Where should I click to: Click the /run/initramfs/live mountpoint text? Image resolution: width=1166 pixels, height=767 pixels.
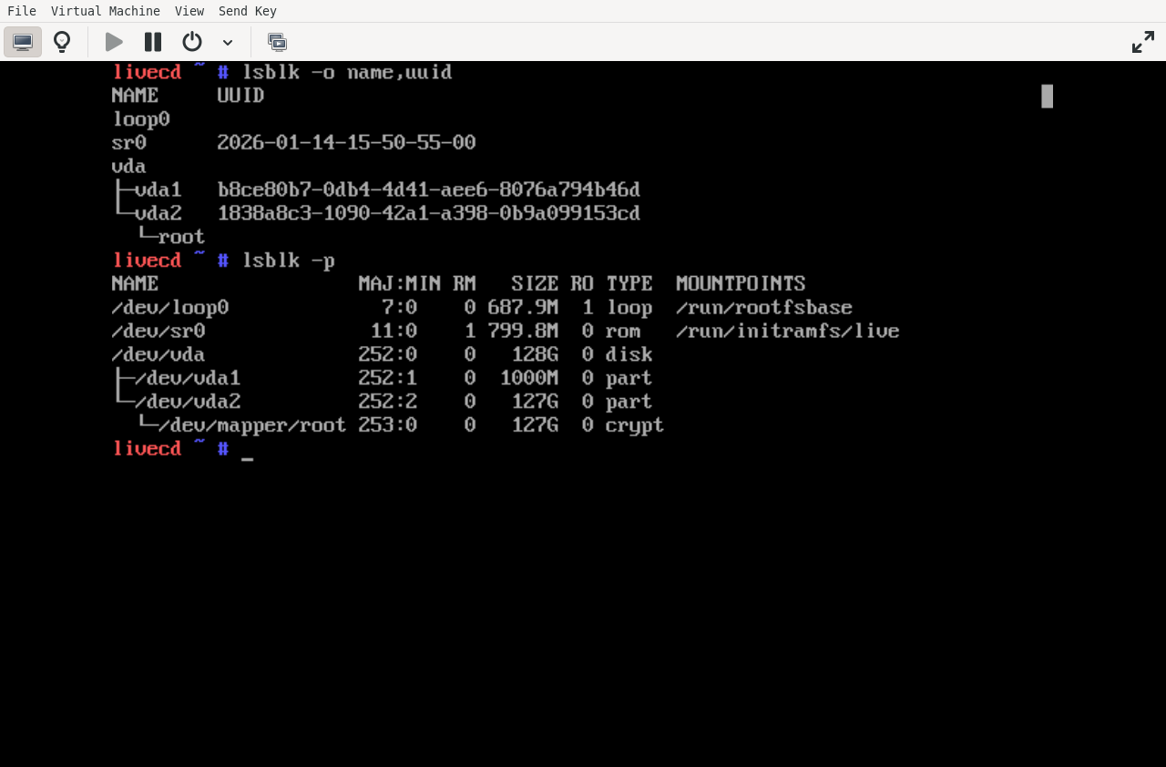(788, 332)
